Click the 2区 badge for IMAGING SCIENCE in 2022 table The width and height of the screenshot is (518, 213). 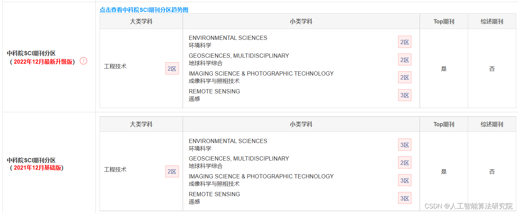coord(405,77)
